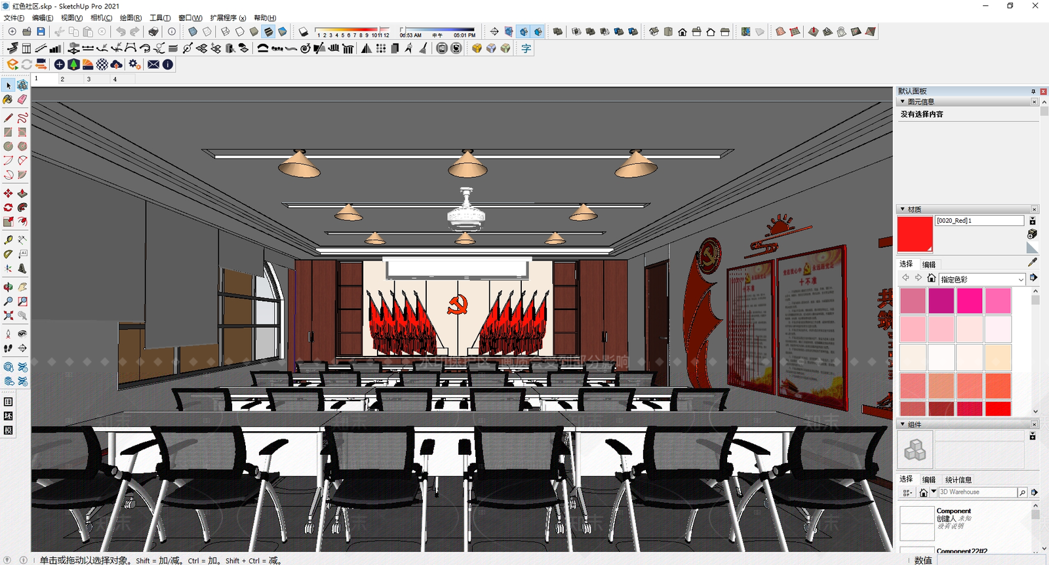Open the 3D Warehouse search dropdown arrow
The height and width of the screenshot is (565, 1049).
click(x=934, y=492)
